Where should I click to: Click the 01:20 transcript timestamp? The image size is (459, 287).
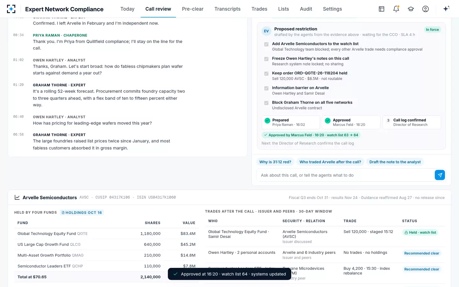point(18,85)
